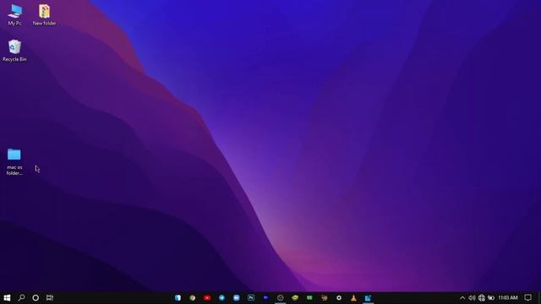Viewport: 541px width, 304px height.
Task: Select the mac os folder icon
Action: pyautogui.click(x=14, y=161)
